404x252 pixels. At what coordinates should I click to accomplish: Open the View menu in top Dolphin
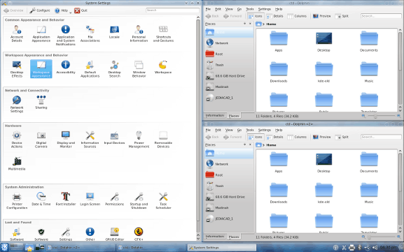point(229,9)
